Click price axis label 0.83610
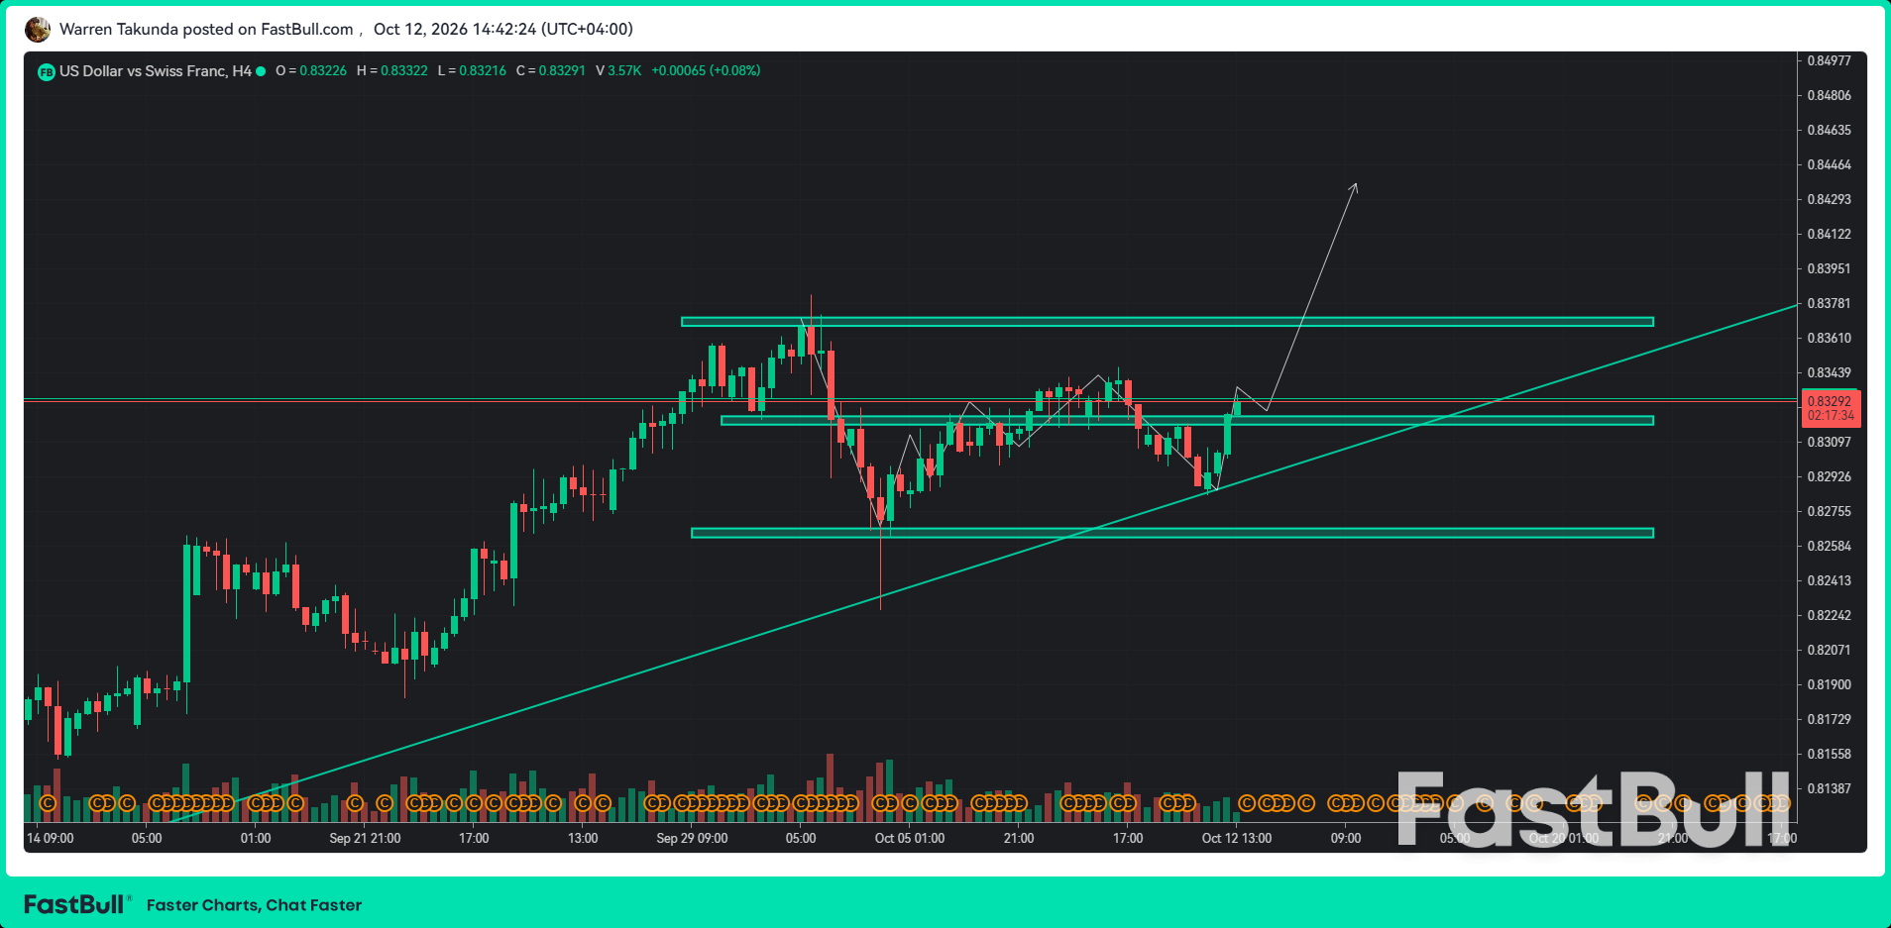 (1829, 338)
